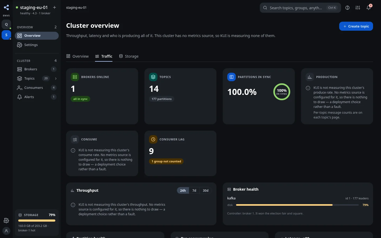Image resolution: width=381 pixels, height=238 pixels.
Task: Click the plus icon beside staging-eu-01
Action: 55,7
